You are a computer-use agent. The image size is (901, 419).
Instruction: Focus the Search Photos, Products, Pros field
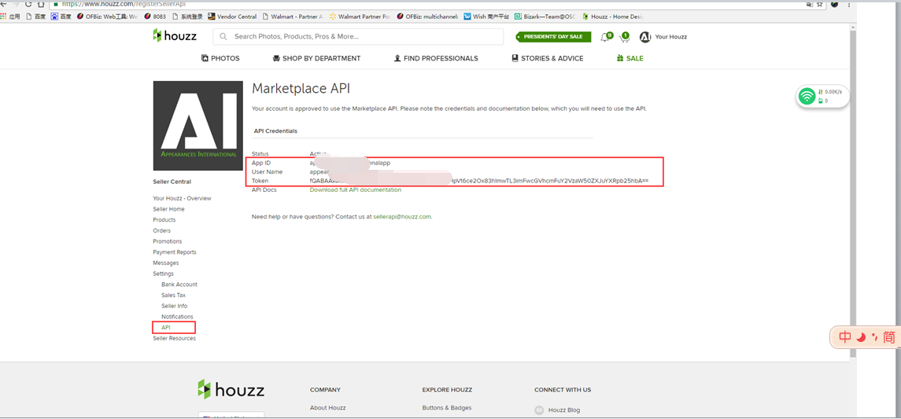point(358,37)
